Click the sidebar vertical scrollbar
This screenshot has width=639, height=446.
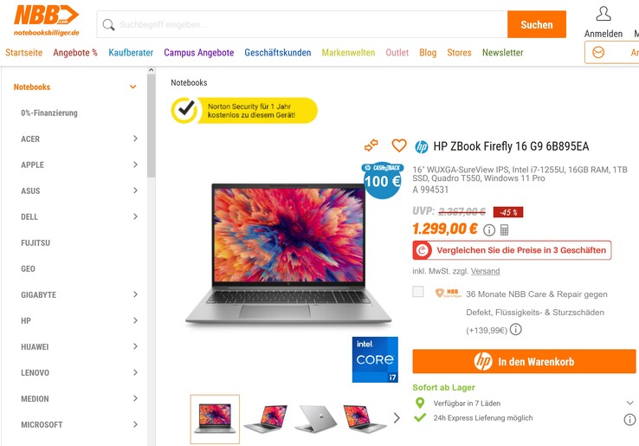point(152,126)
